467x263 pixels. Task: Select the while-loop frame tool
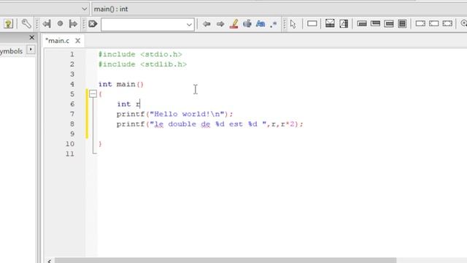tap(362, 23)
